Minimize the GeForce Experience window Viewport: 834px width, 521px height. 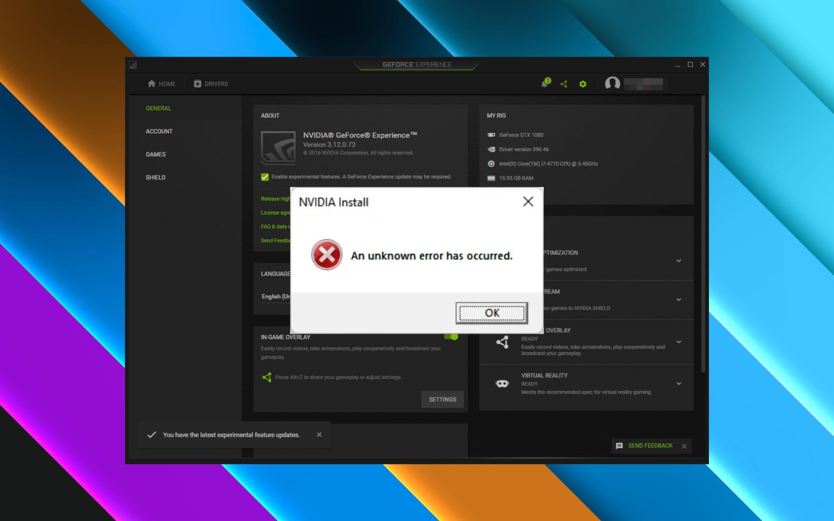click(x=678, y=65)
